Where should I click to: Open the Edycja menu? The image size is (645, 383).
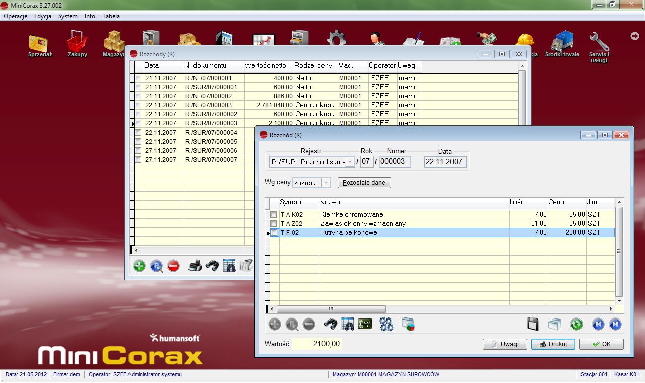tap(43, 16)
